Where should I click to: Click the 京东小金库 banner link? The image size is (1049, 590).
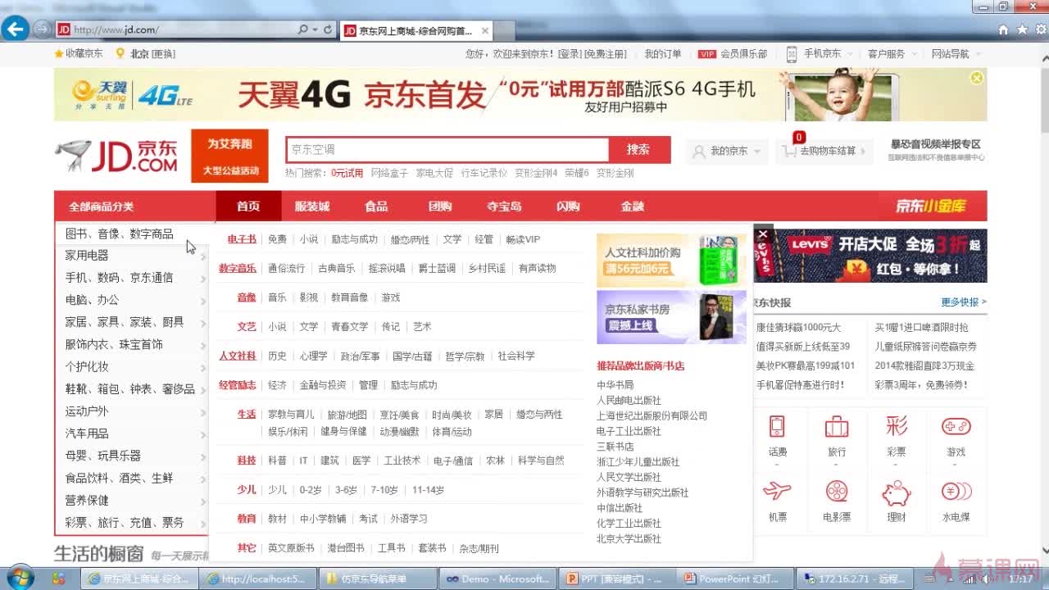point(930,206)
